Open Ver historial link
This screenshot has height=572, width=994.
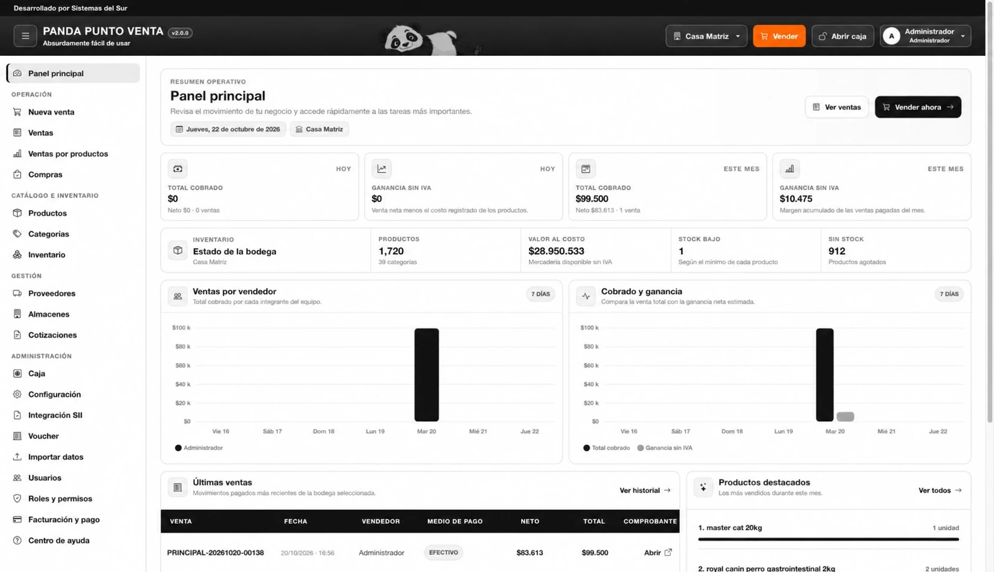[x=645, y=490]
